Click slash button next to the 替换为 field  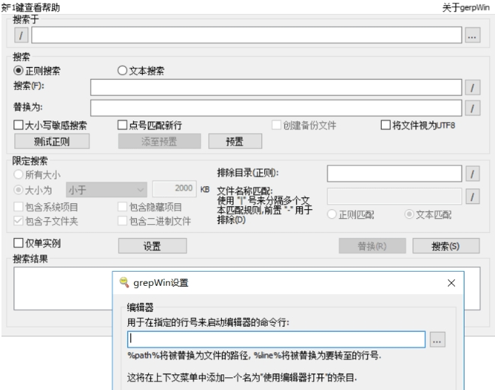(473, 108)
